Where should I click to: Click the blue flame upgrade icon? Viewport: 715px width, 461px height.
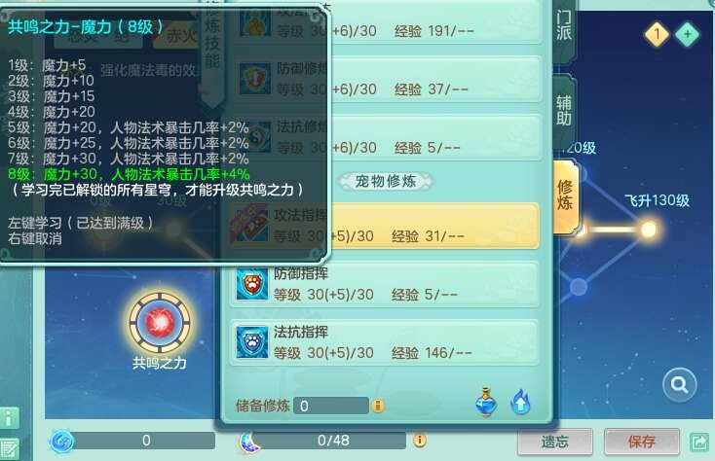(x=520, y=402)
